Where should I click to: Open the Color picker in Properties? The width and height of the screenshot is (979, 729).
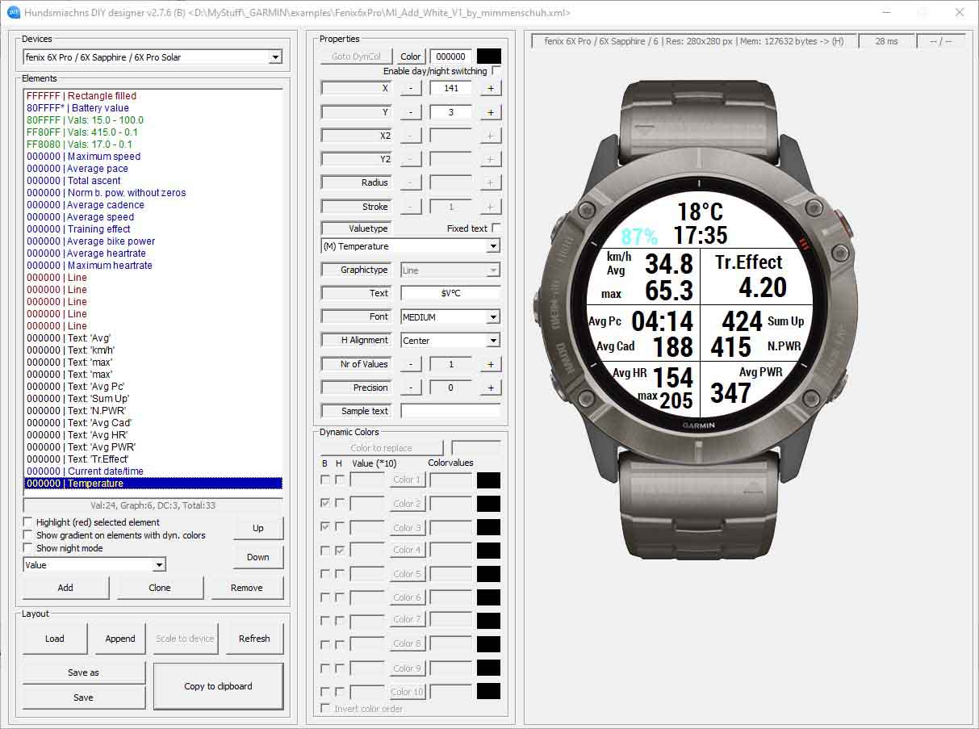tap(410, 57)
